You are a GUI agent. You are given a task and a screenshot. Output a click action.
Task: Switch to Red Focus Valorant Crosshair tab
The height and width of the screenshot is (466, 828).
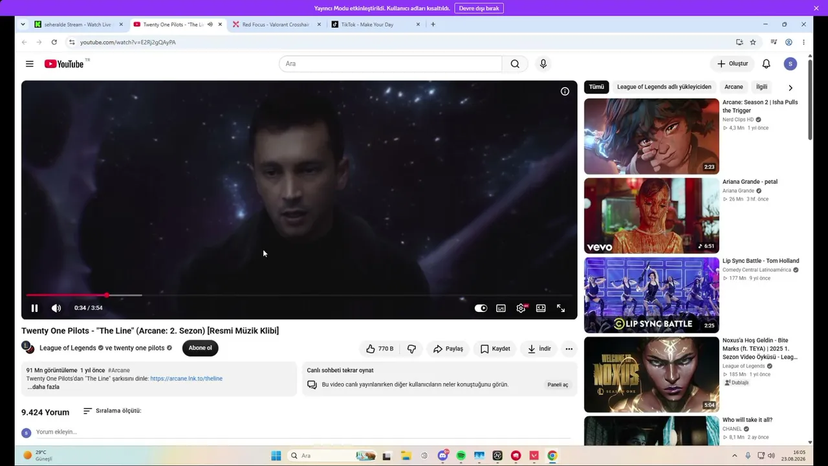[x=276, y=25]
